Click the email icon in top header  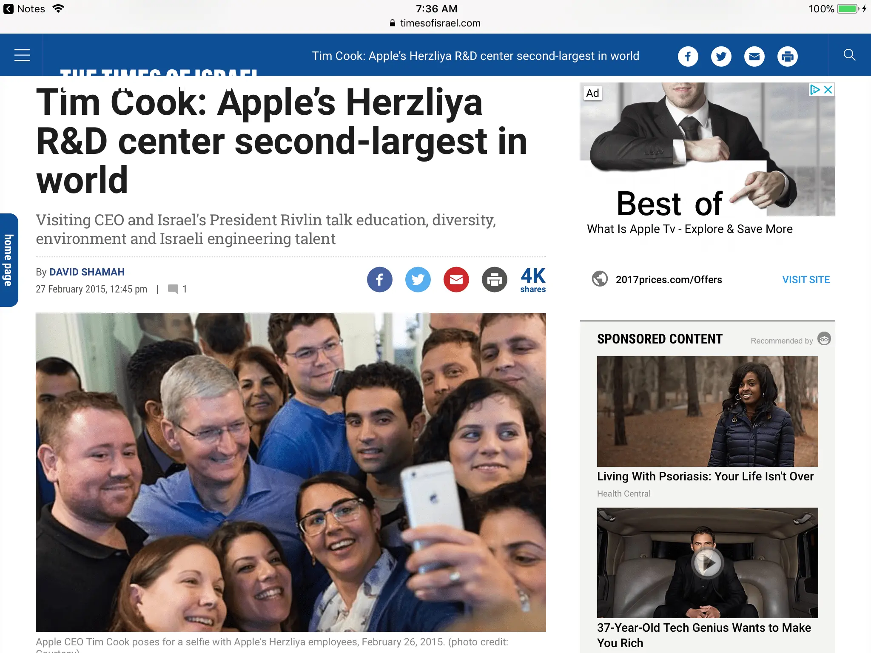coord(754,56)
